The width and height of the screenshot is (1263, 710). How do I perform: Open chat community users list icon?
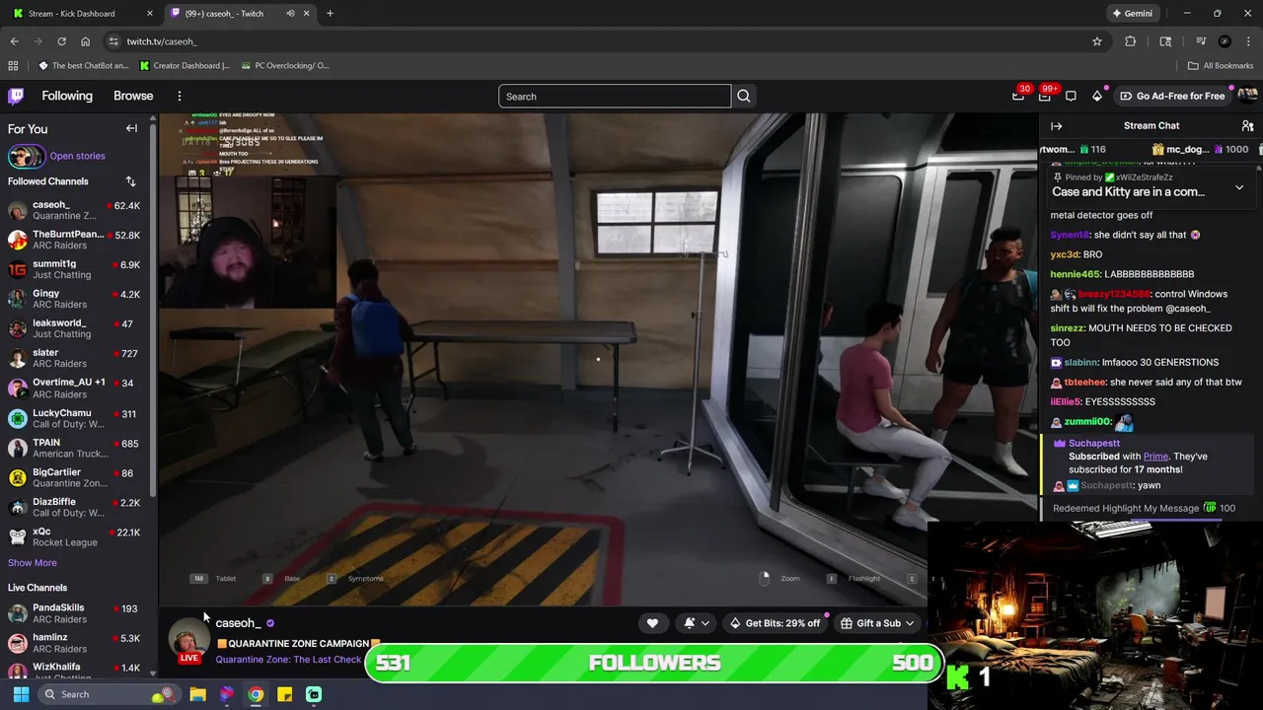[x=1247, y=126]
